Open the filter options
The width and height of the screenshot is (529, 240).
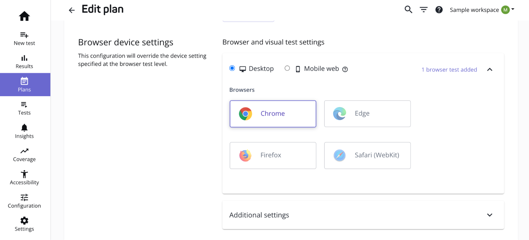point(423,10)
